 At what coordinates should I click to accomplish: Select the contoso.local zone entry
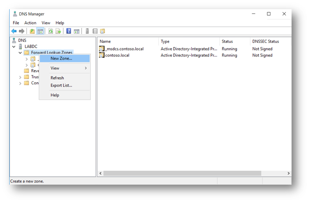(117, 56)
